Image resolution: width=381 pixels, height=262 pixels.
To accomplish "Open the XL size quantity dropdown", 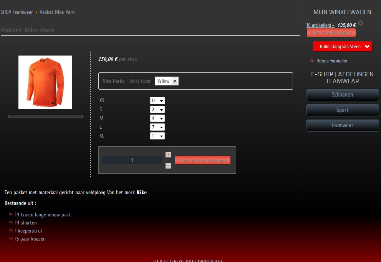I will click(157, 136).
